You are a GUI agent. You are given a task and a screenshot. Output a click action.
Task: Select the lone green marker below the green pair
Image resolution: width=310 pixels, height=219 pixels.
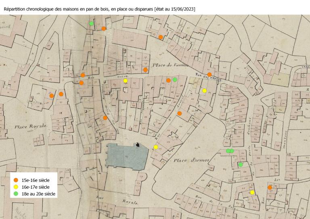pyautogui.click(x=241, y=165)
